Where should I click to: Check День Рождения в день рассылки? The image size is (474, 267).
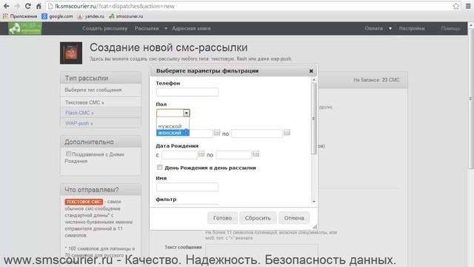point(160,168)
